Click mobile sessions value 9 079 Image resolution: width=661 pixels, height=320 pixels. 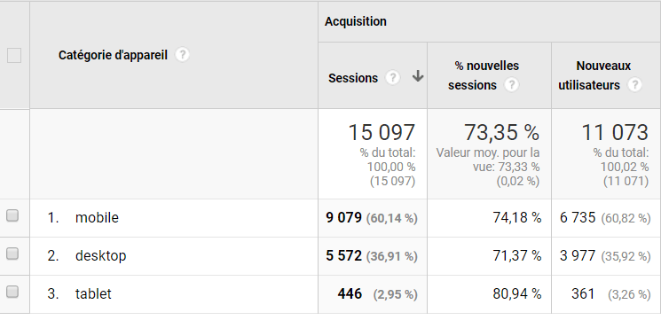(343, 218)
